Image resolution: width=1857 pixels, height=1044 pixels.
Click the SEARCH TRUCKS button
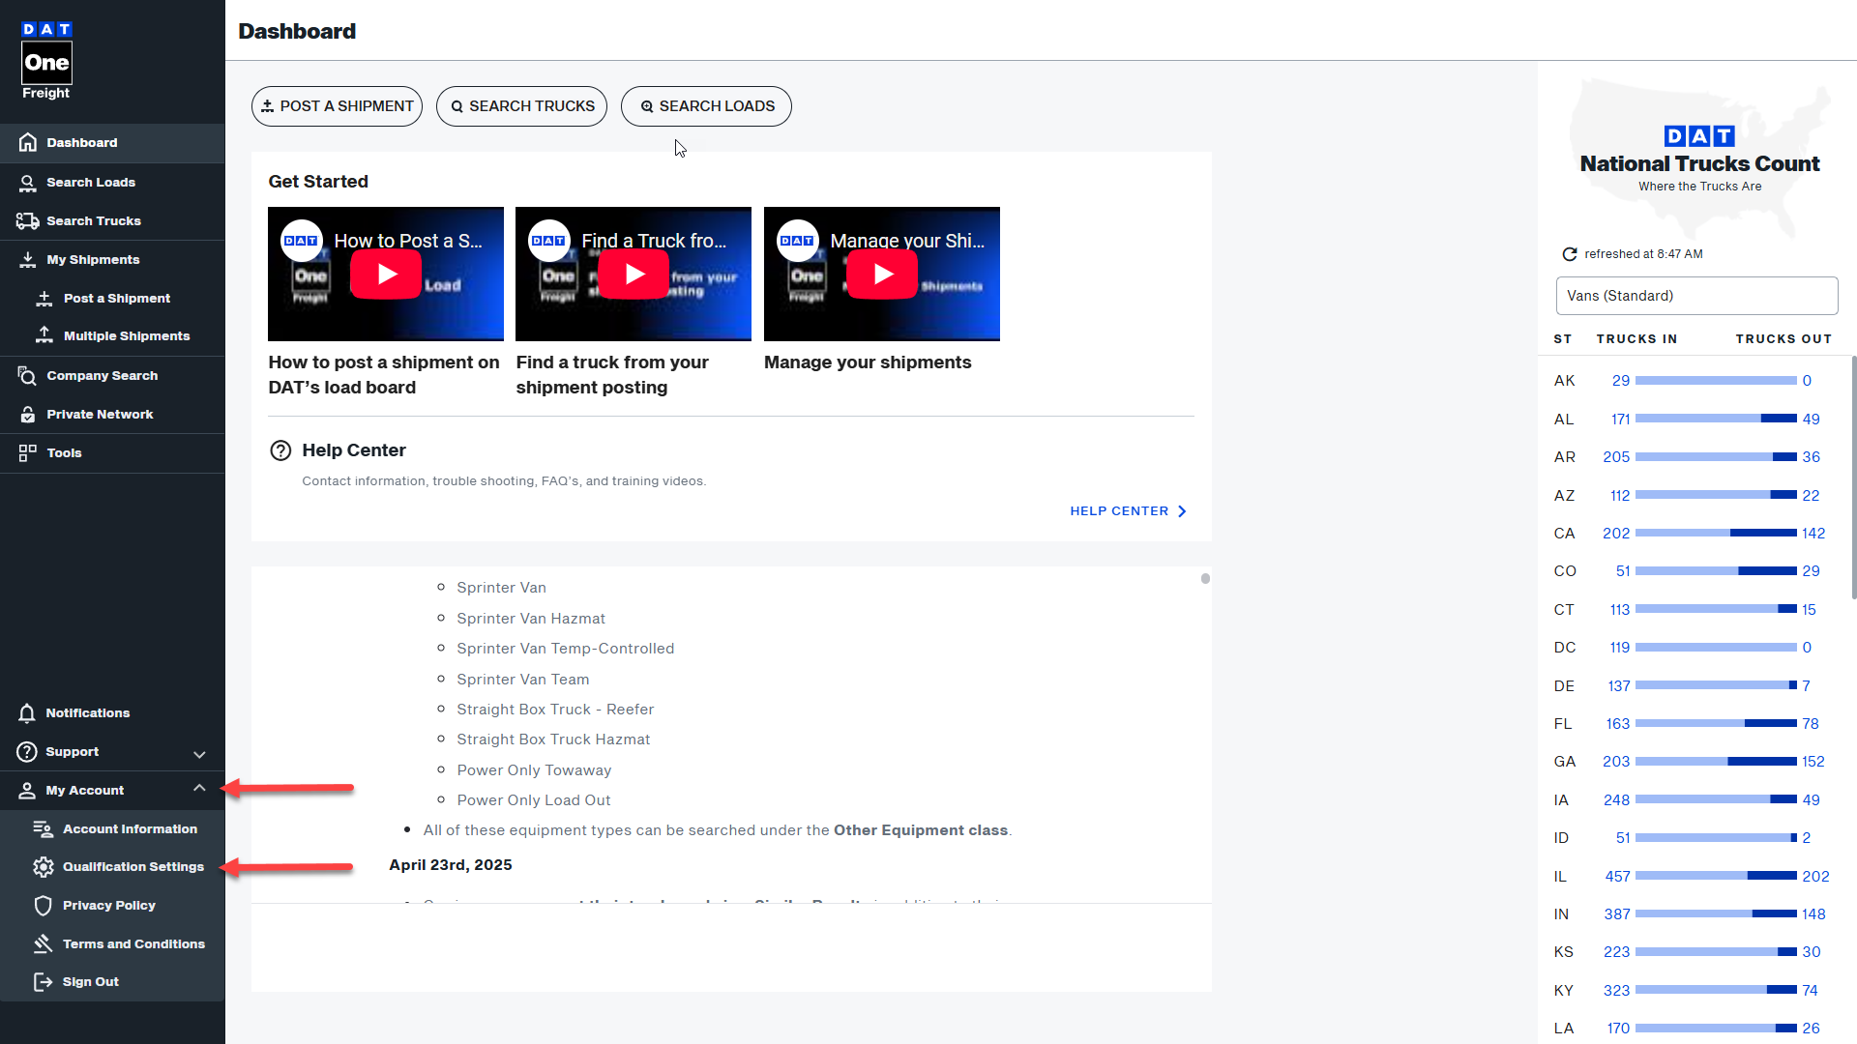(x=521, y=106)
